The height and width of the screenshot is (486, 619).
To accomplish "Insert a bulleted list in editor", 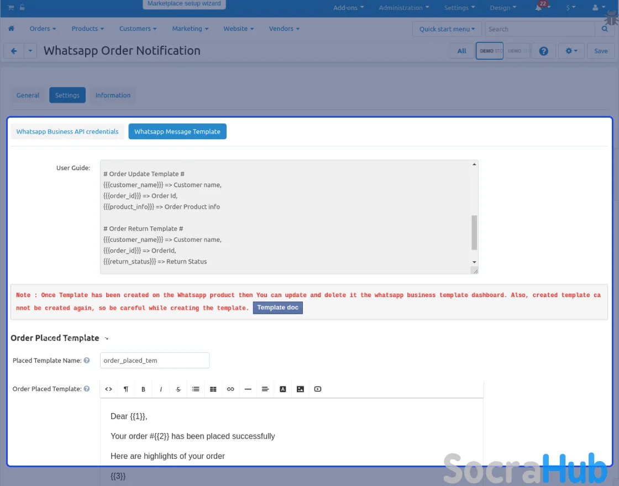I will [196, 389].
